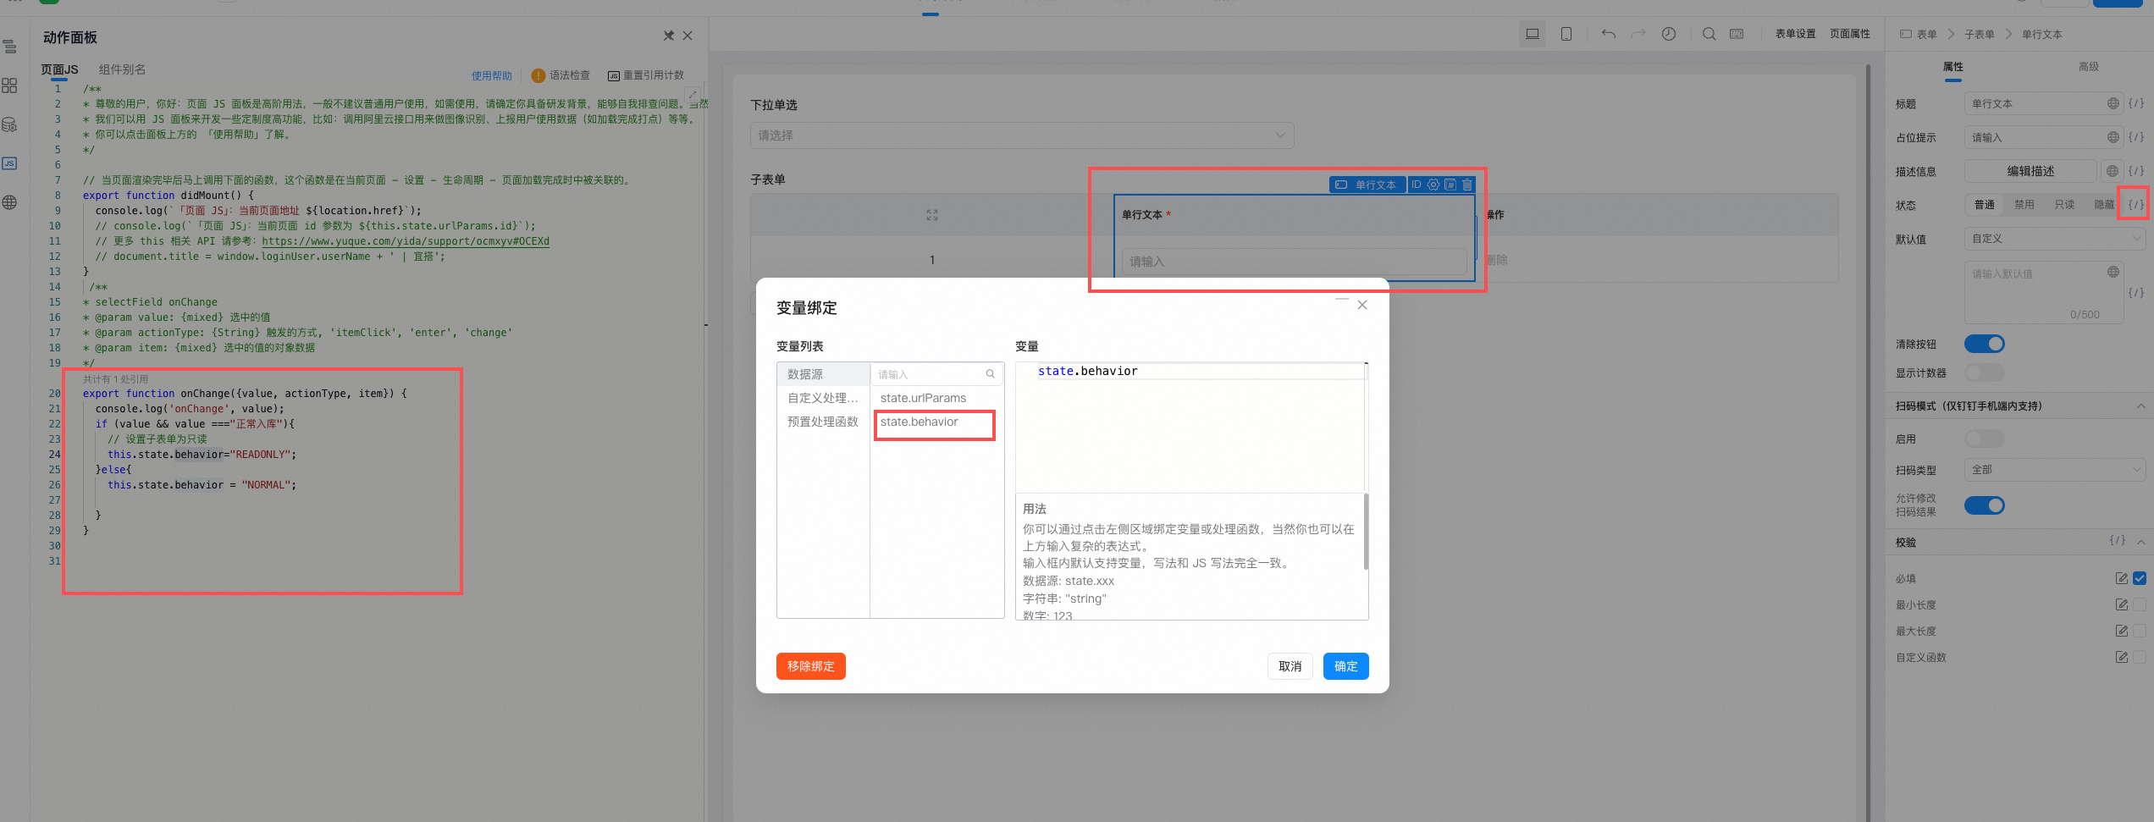2154x822 pixels.
Task: Toggle the scan mode enable switch
Action: coord(1984,439)
